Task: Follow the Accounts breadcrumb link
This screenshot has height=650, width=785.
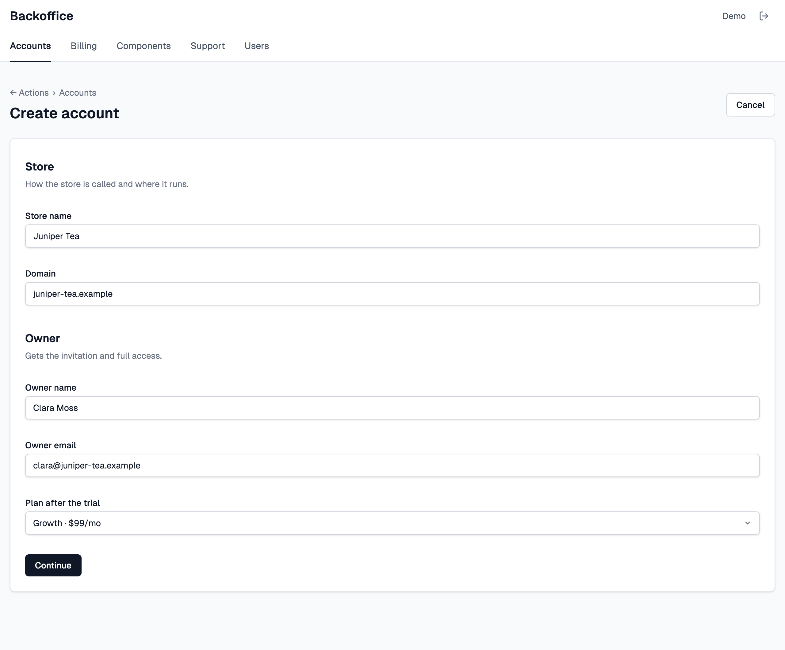Action: pos(78,93)
